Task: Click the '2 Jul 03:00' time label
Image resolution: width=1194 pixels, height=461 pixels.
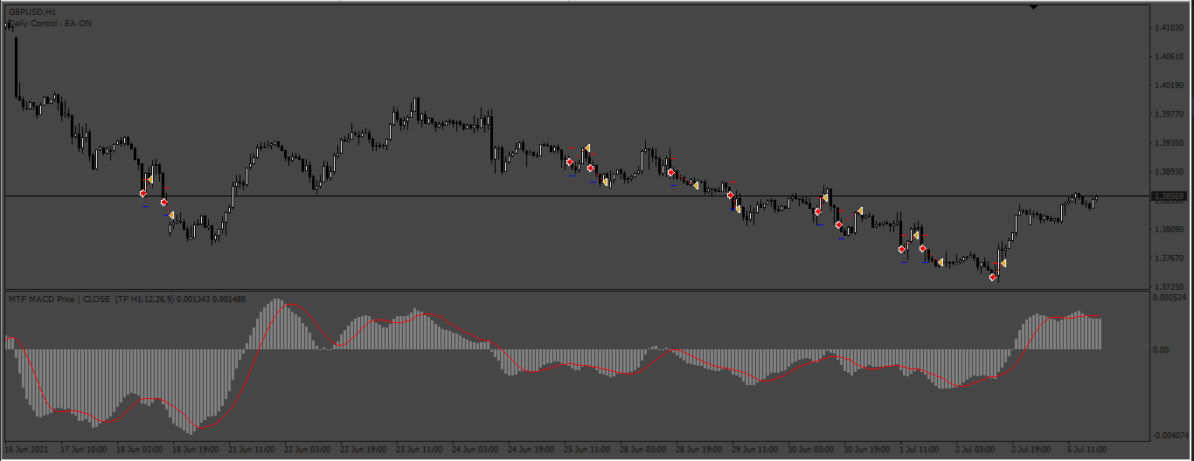Action: click(x=975, y=450)
